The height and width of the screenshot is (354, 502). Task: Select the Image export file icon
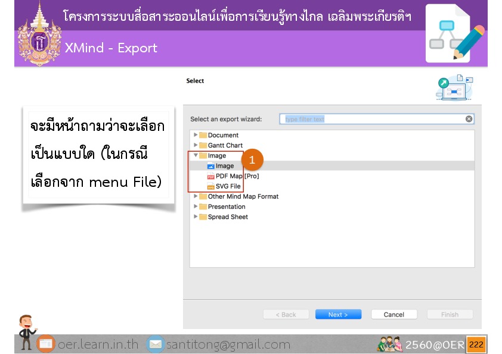pos(210,166)
